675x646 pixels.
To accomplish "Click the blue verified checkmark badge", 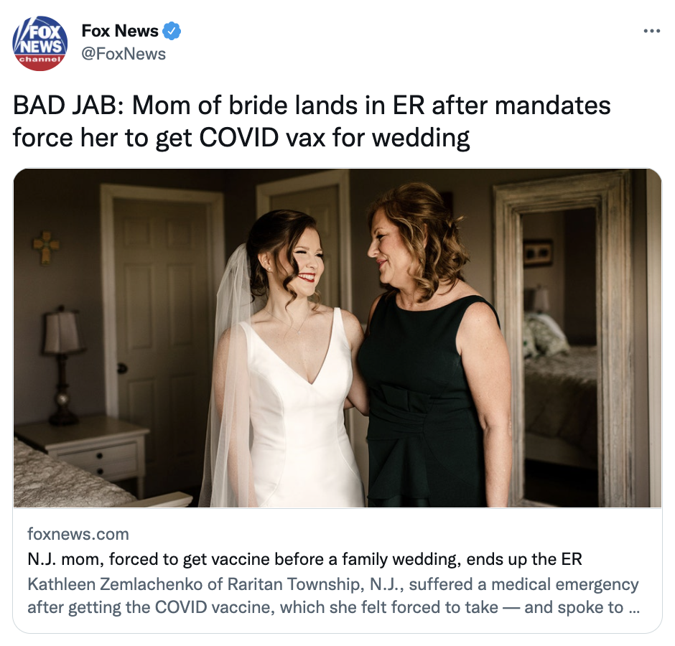I will pos(172,31).
